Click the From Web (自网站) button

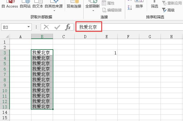coord(25,5)
